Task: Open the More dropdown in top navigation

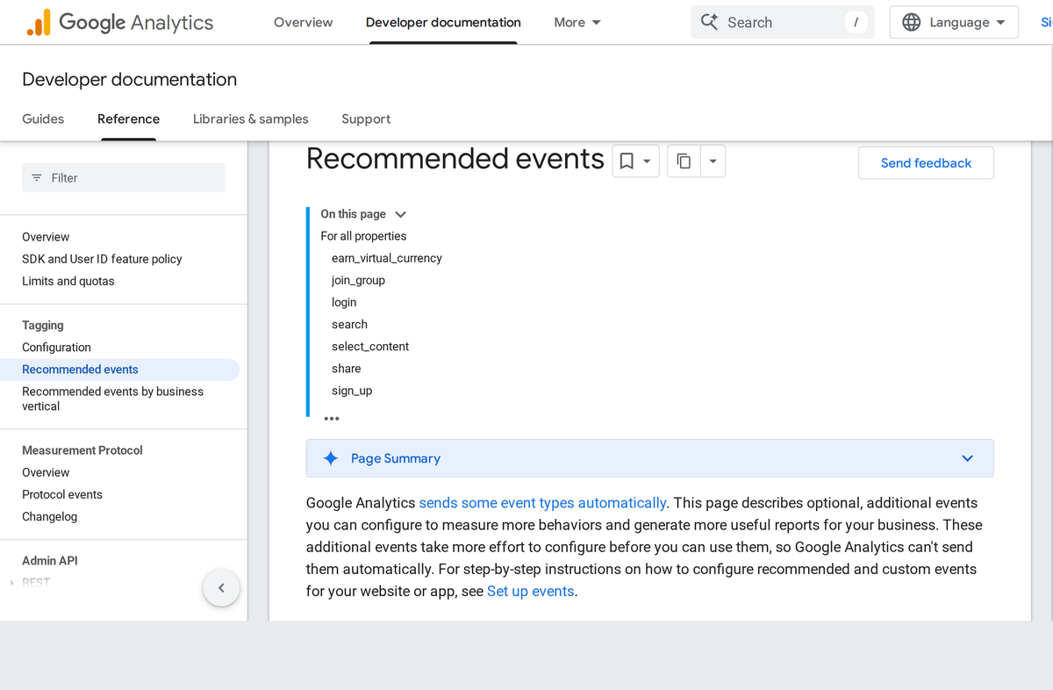Action: tap(577, 22)
